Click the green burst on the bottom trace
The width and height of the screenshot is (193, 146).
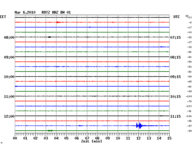point(50,131)
